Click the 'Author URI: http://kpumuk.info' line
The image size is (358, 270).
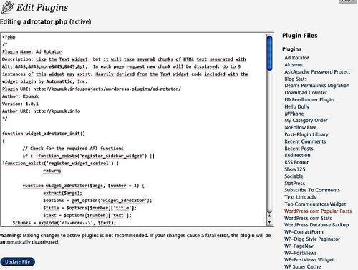(x=41, y=111)
